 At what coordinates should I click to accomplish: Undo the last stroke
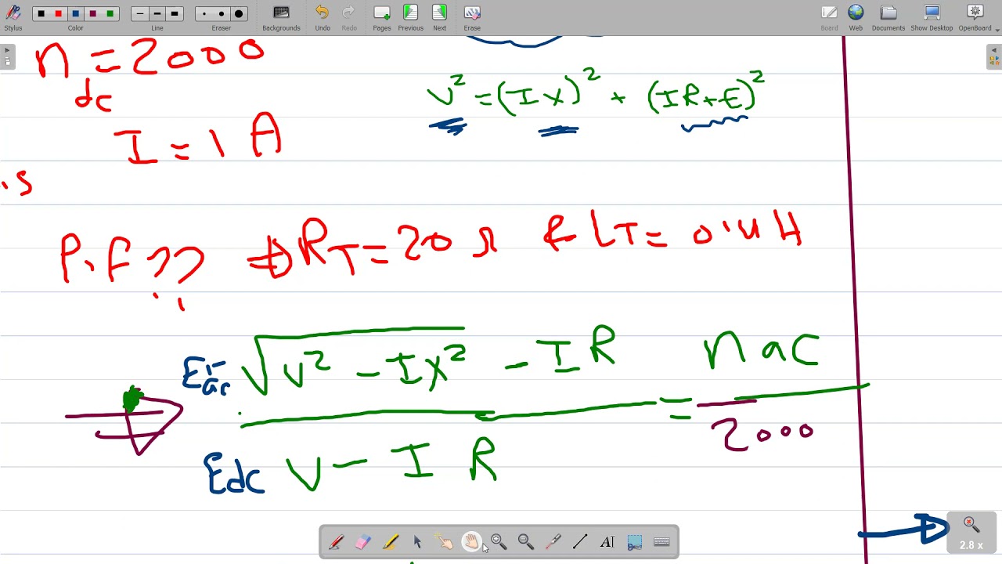(x=323, y=17)
